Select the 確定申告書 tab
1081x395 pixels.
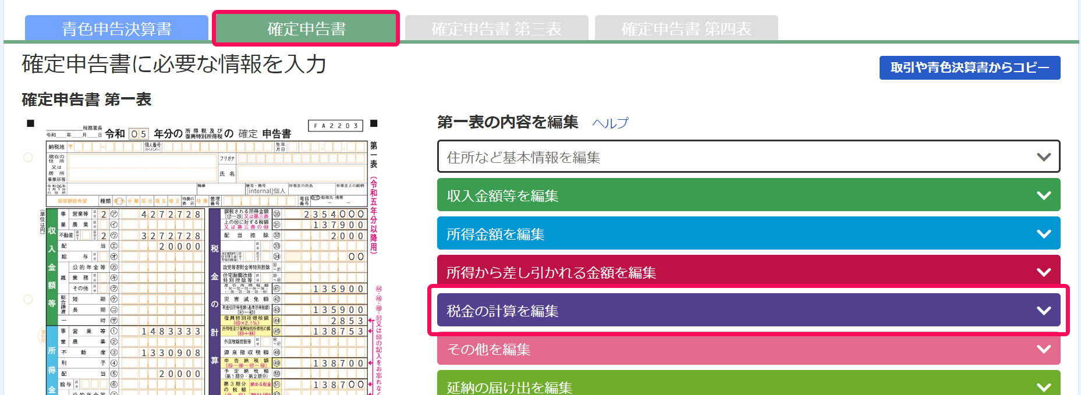(306, 29)
